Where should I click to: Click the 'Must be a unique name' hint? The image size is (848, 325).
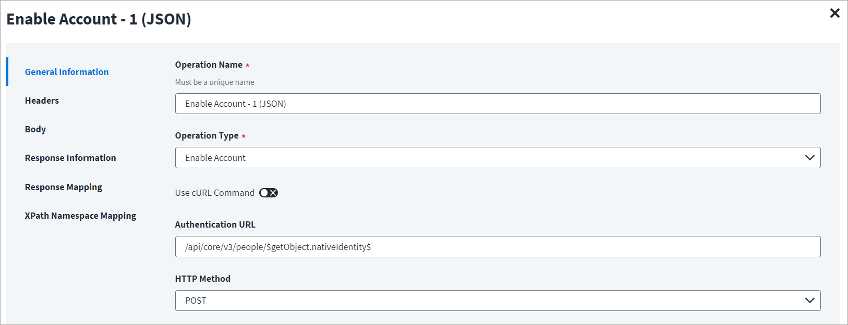click(x=215, y=82)
